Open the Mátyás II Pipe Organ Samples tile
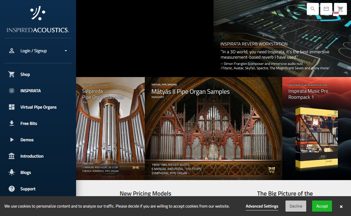This screenshot has width=351, height=216. click(214, 128)
